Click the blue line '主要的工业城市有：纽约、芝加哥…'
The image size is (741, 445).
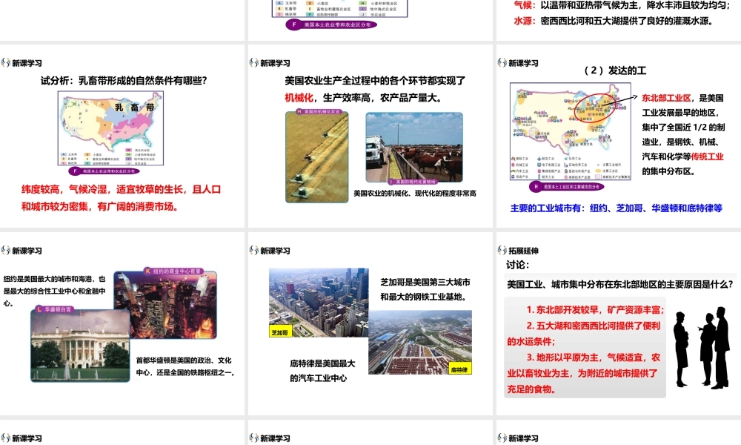coord(617,208)
